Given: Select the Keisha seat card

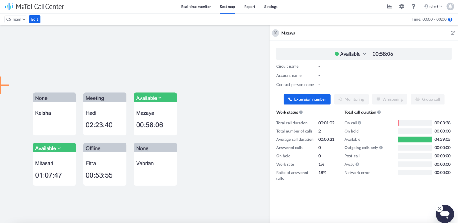Looking at the screenshot, I should (x=54, y=114).
